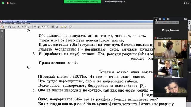This screenshot has width=191, height=107.
Task: Open the page thumbnails side panel icon
Action: pyautogui.click(x=2, y=32)
